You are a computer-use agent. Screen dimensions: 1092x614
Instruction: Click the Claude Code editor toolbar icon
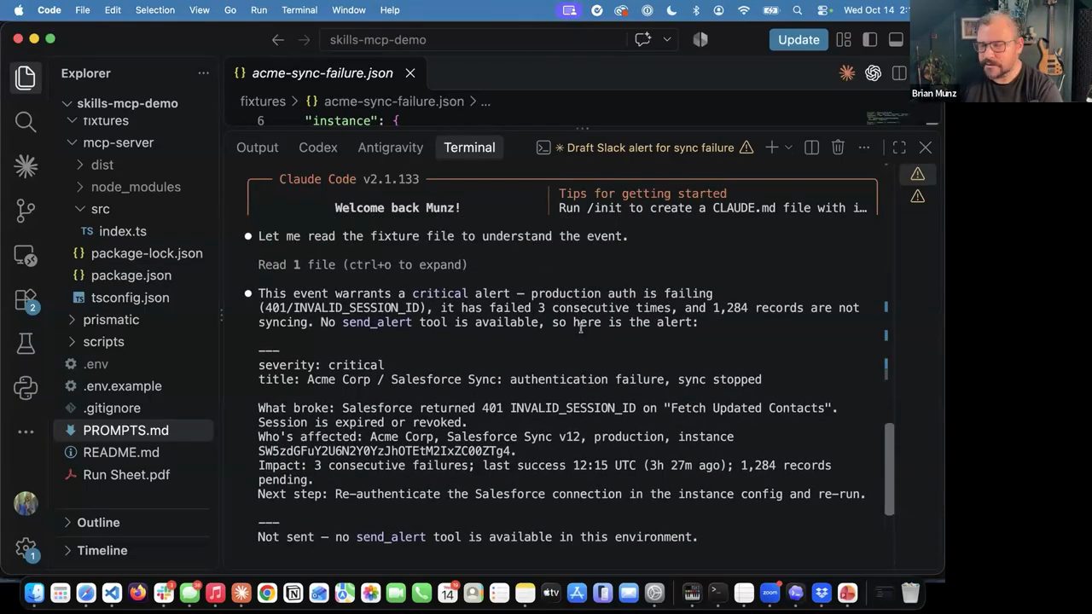[847, 73]
